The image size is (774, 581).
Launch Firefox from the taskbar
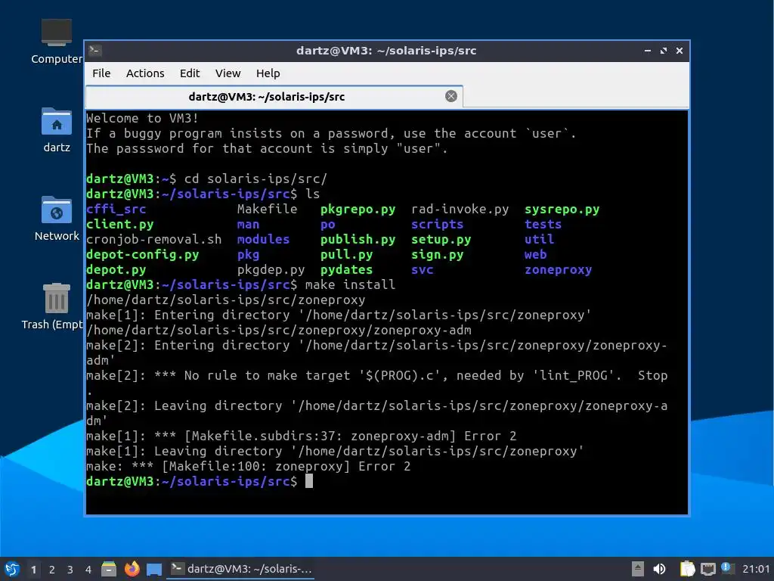pyautogui.click(x=132, y=569)
